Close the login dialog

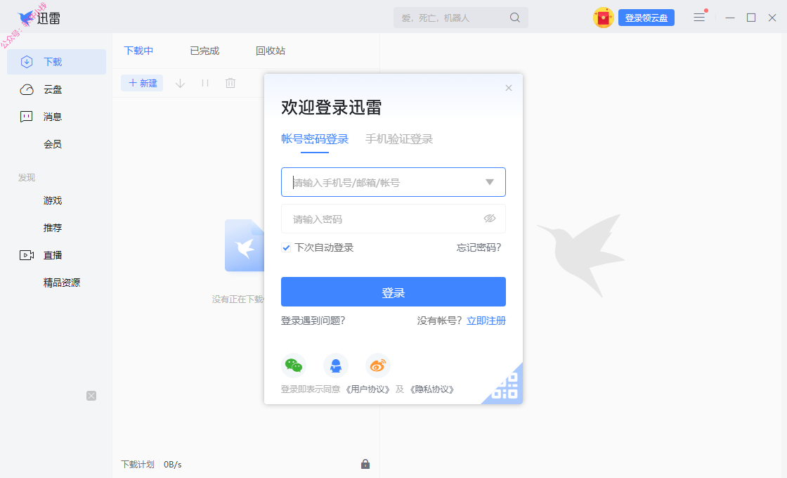click(x=509, y=88)
